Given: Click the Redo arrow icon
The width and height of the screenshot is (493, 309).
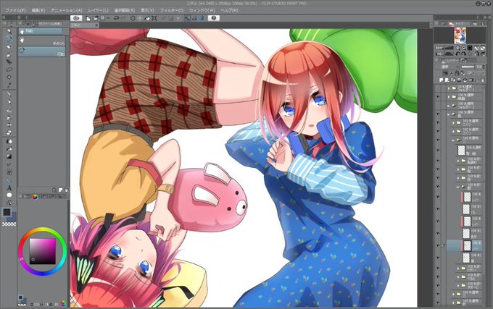Looking at the screenshot, I should [123, 18].
